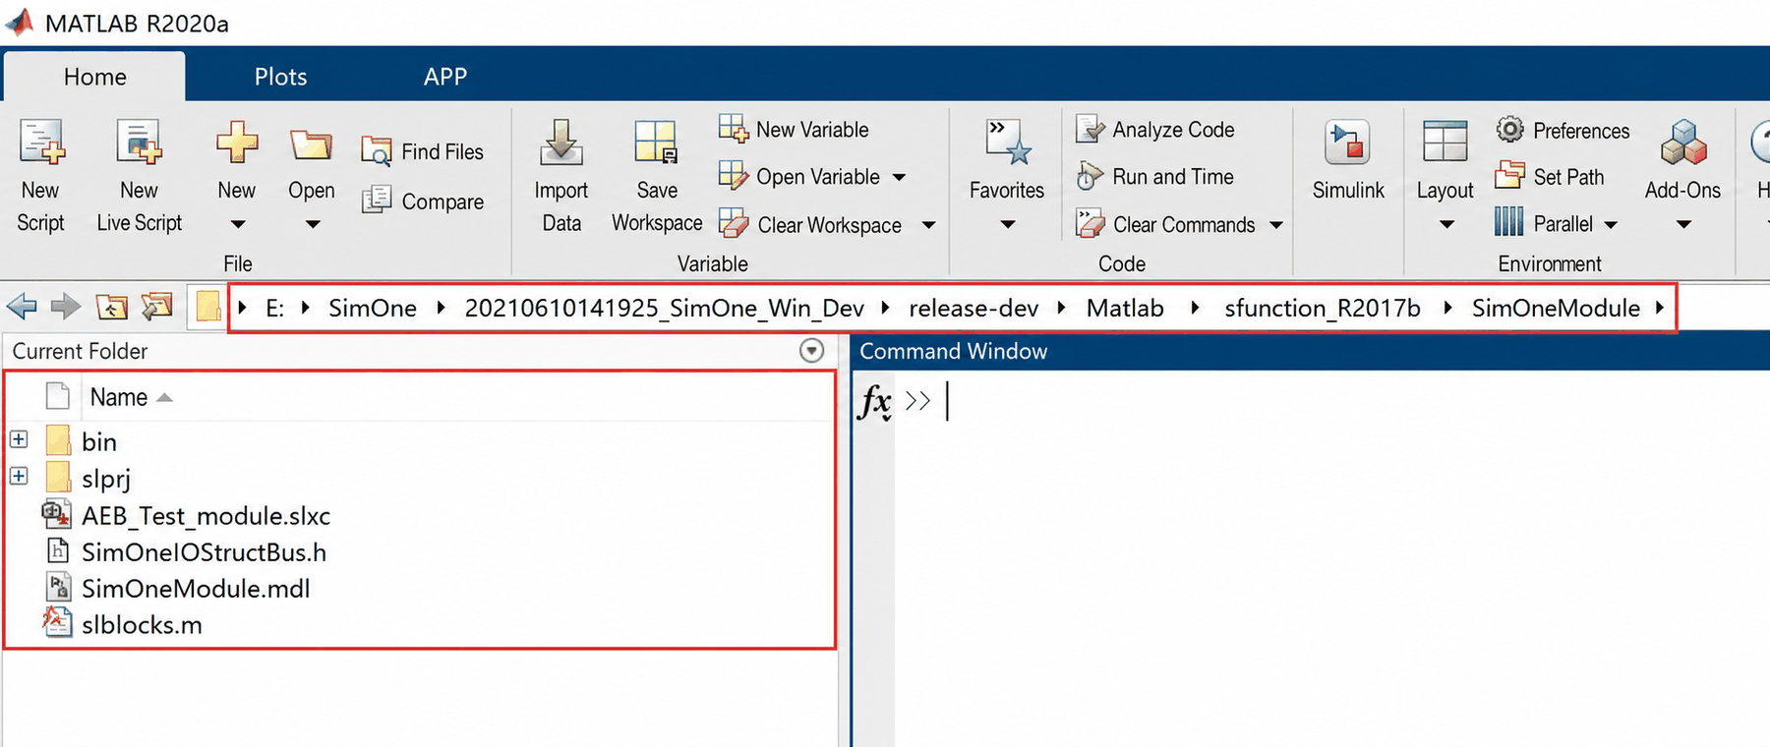Go to SimOneModule in path
1770x747 pixels.
(x=1556, y=308)
